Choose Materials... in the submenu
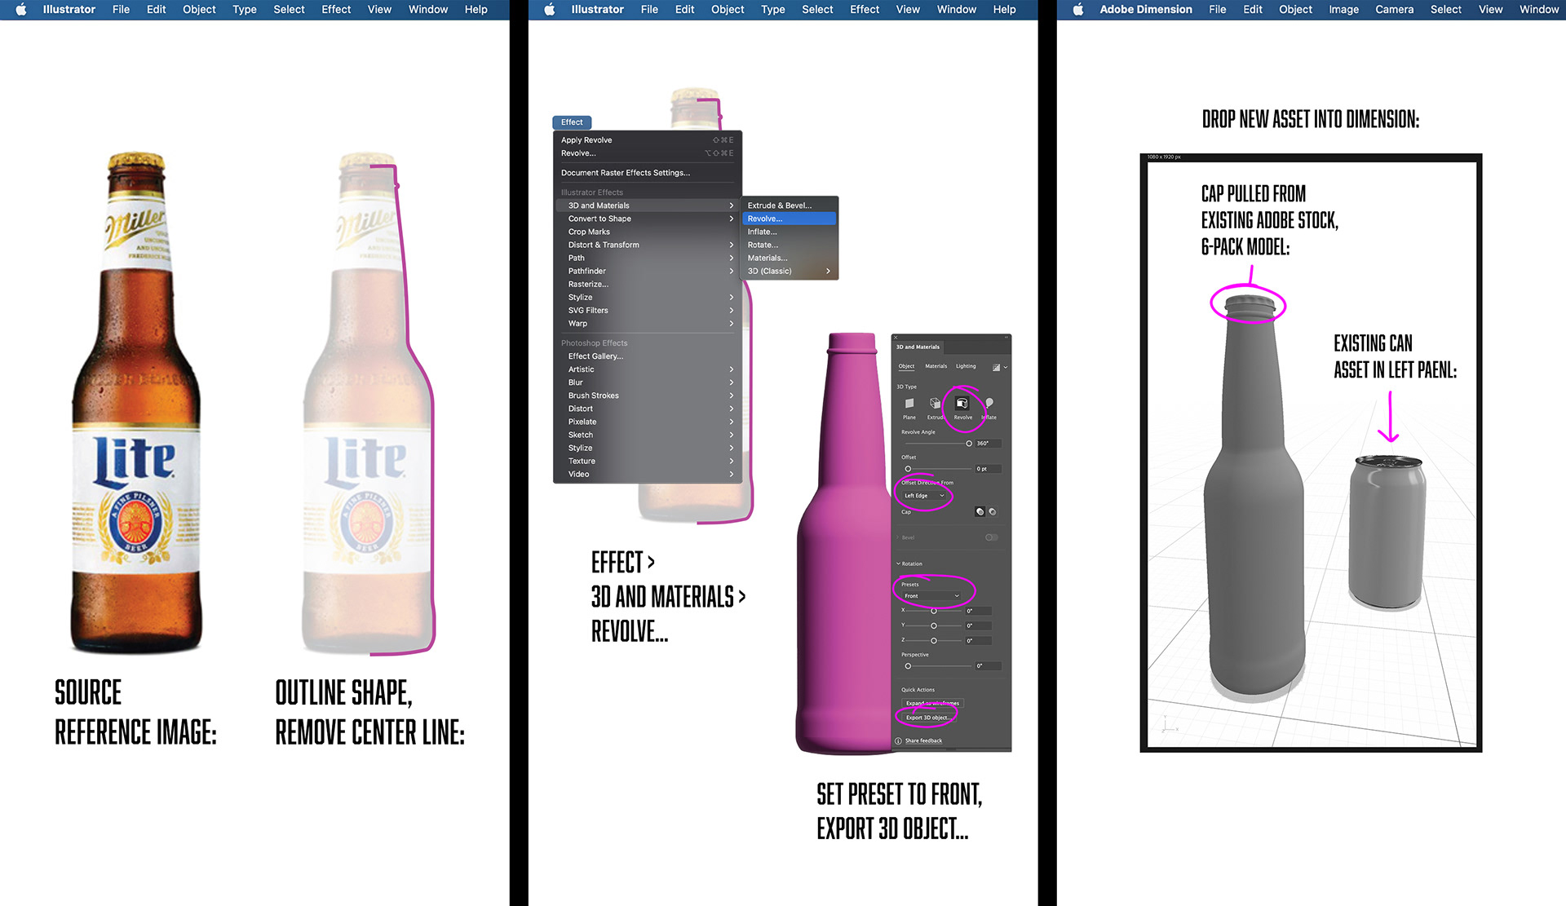The height and width of the screenshot is (906, 1566). pyautogui.click(x=790, y=258)
